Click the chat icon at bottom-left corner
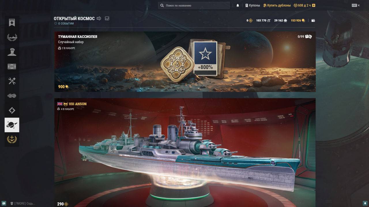The height and width of the screenshot is (207, 369). (4, 203)
